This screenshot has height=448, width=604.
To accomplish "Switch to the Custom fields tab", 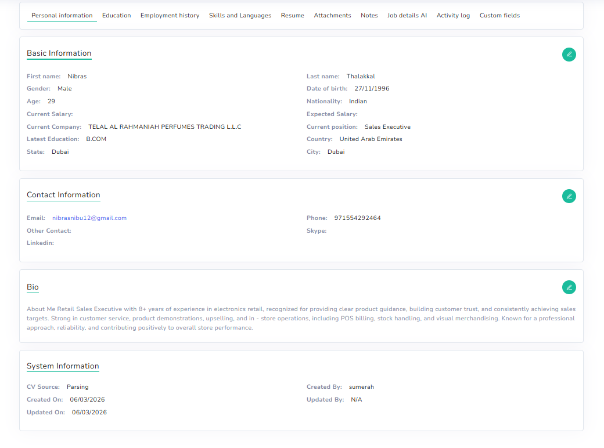I will click(499, 15).
